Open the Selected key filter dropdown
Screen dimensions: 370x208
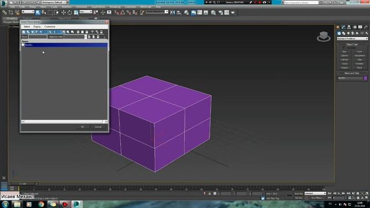(x=315, y=194)
